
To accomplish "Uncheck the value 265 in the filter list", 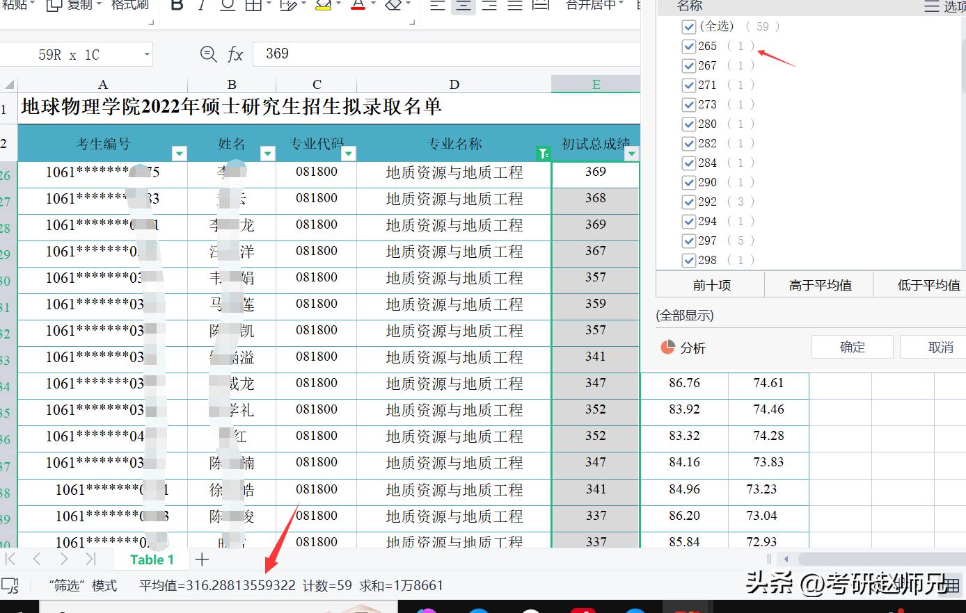I will point(688,46).
